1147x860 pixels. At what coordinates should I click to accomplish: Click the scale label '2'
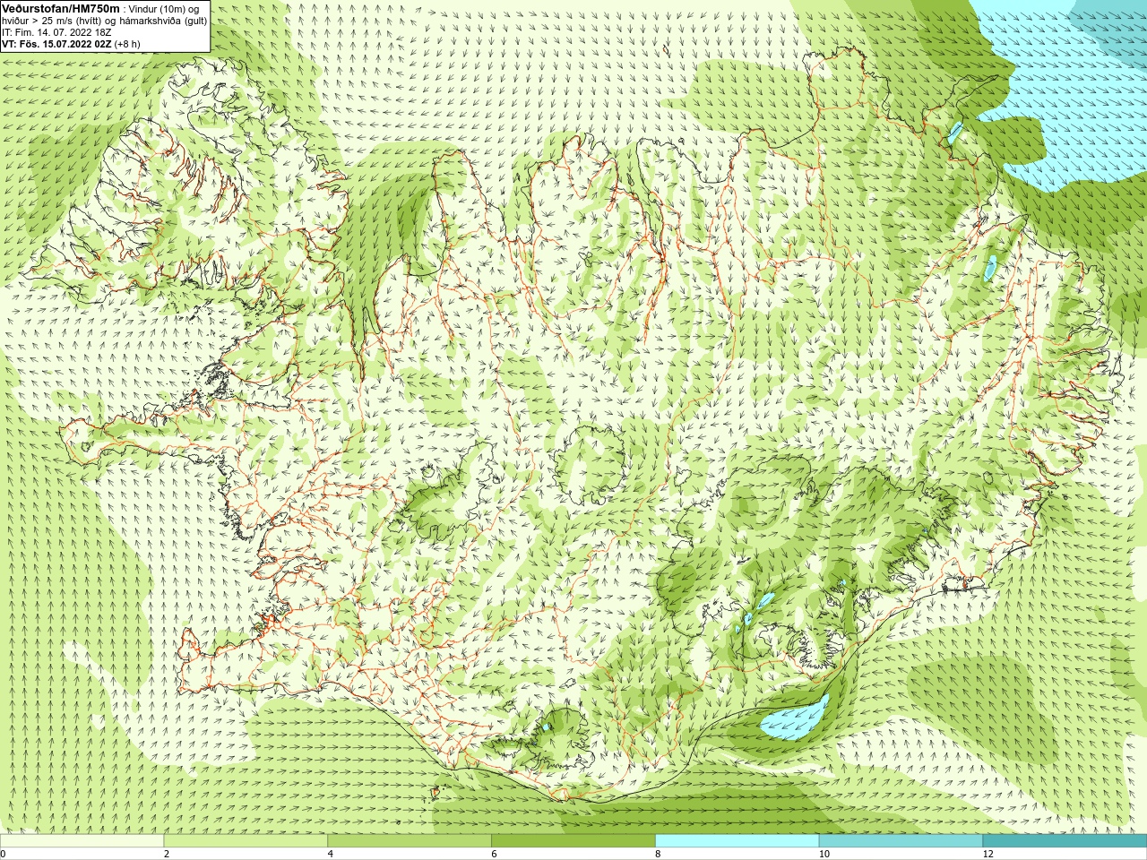click(x=167, y=854)
